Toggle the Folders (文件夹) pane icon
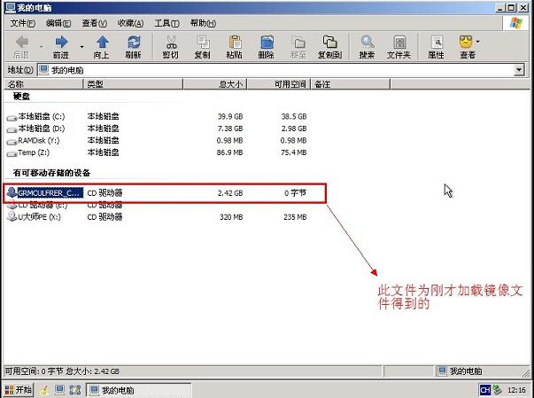534x398 pixels. coord(398,46)
